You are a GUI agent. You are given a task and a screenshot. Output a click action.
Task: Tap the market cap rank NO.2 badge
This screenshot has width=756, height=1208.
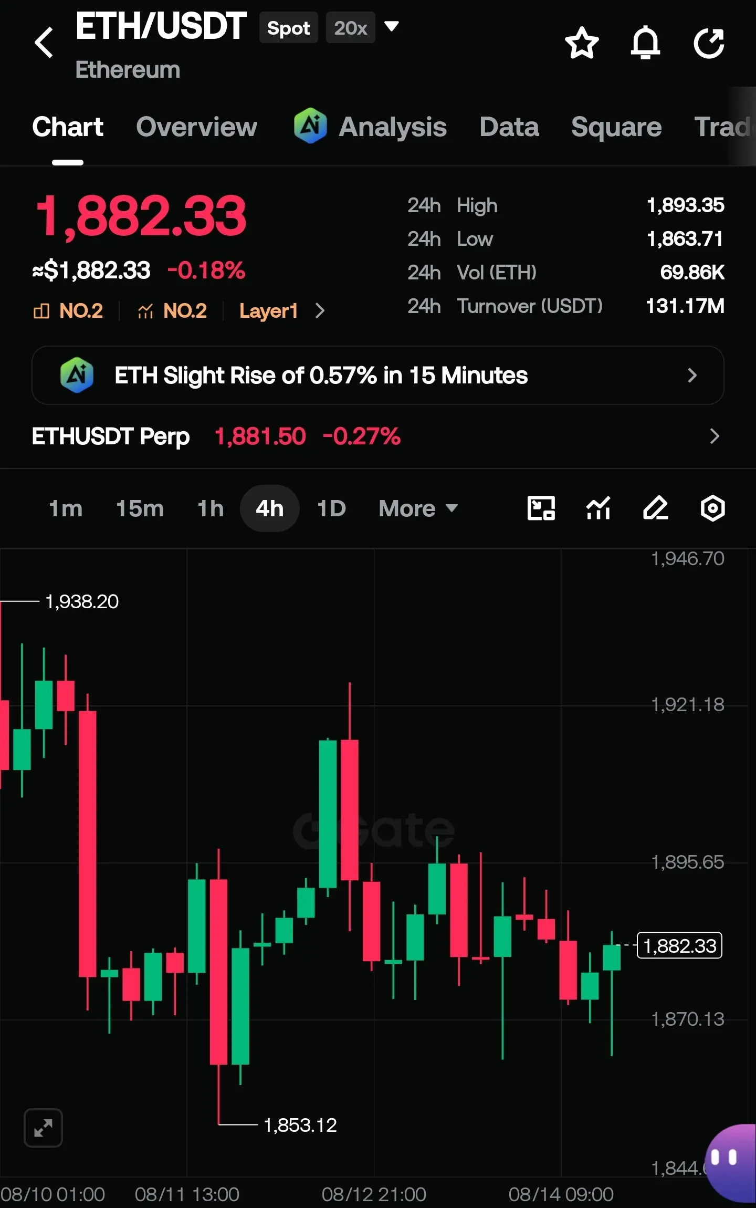coord(68,311)
